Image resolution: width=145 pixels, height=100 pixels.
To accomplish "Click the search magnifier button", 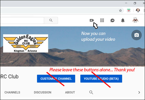I will pos(51,20).
